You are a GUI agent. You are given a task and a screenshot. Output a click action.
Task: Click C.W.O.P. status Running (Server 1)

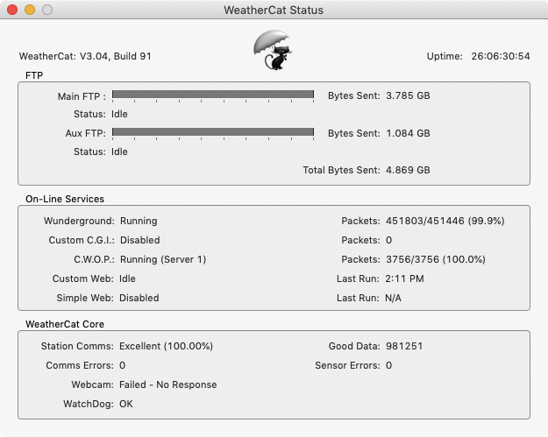coord(163,259)
